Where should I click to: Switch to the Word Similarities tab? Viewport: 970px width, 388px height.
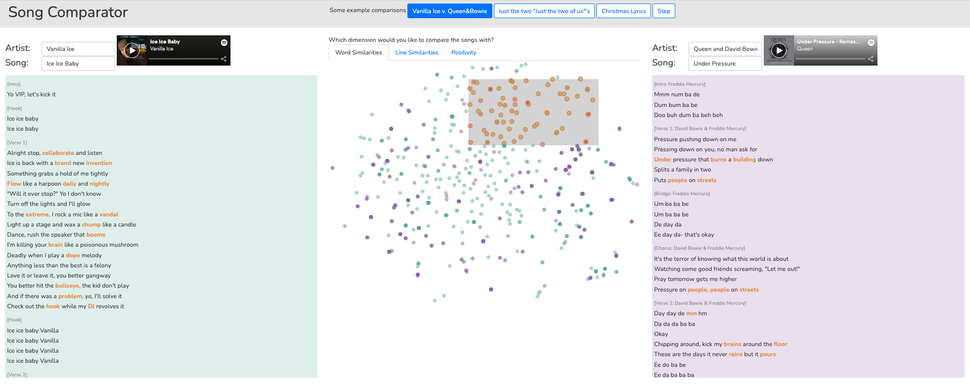tap(358, 52)
